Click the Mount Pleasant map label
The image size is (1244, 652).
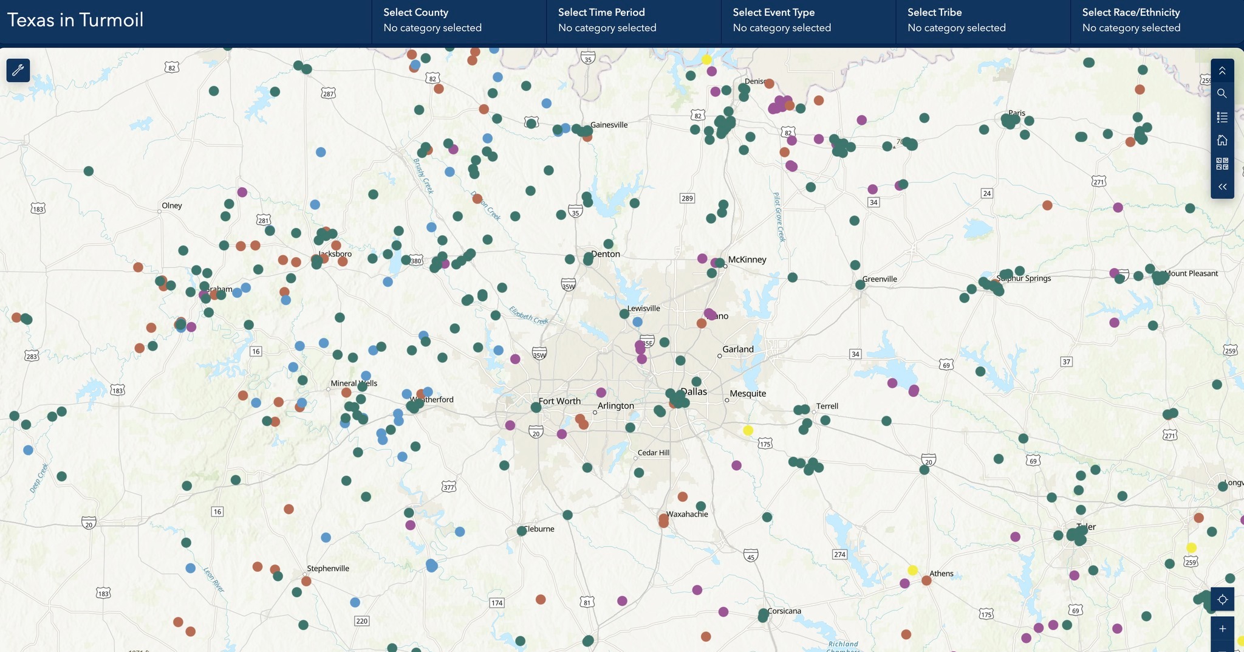[x=1191, y=273]
